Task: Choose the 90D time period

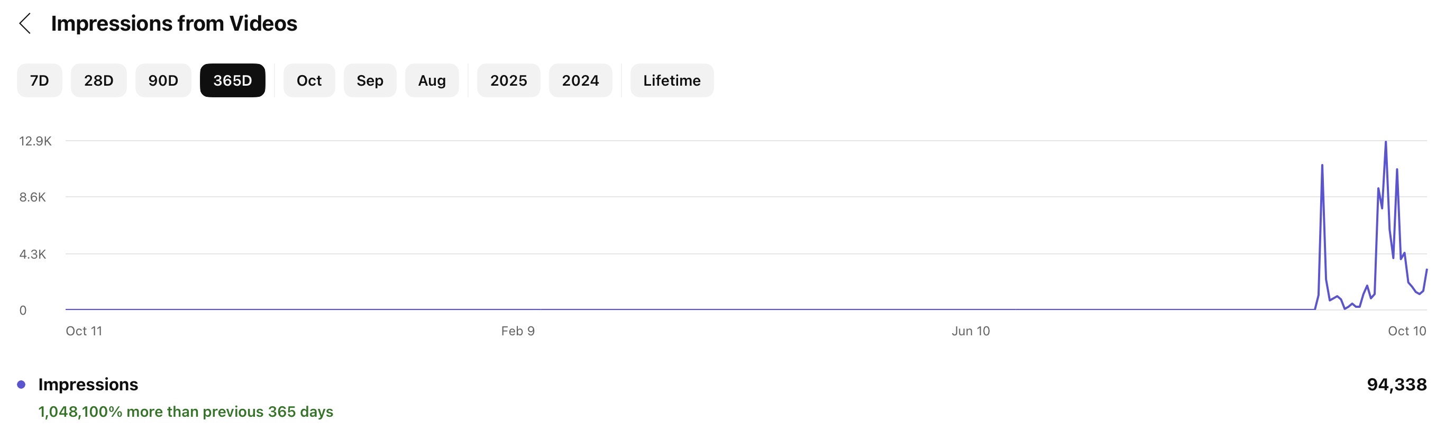Action: click(x=163, y=81)
